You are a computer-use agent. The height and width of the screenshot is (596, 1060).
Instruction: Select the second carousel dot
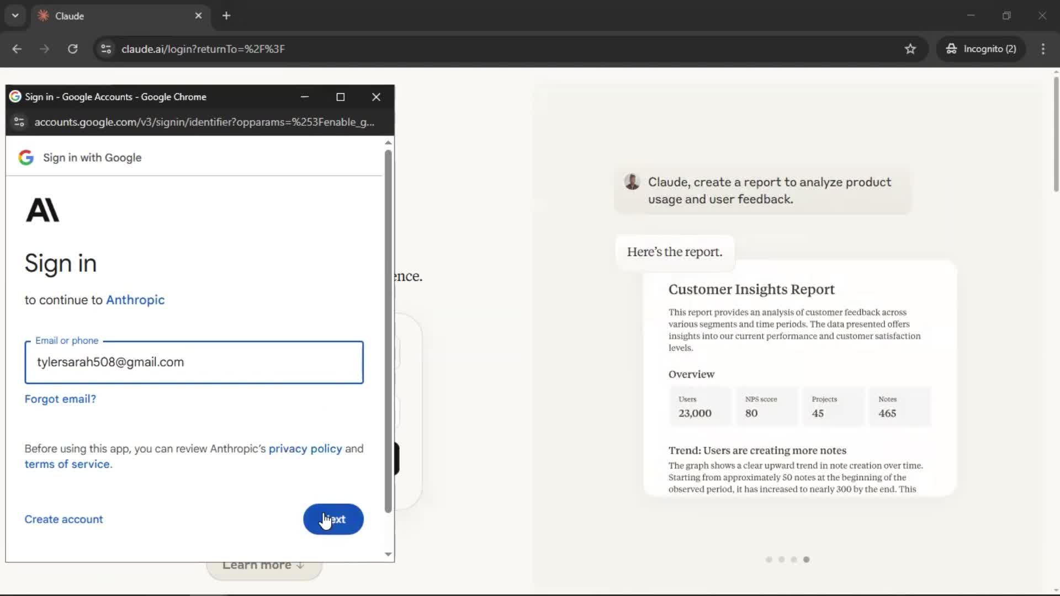coord(781,560)
